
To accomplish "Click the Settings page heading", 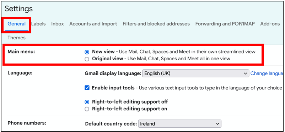I will 19,9.
